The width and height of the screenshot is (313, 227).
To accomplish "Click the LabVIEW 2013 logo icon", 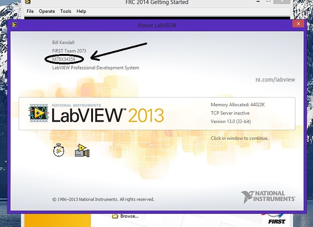I will [x=39, y=113].
